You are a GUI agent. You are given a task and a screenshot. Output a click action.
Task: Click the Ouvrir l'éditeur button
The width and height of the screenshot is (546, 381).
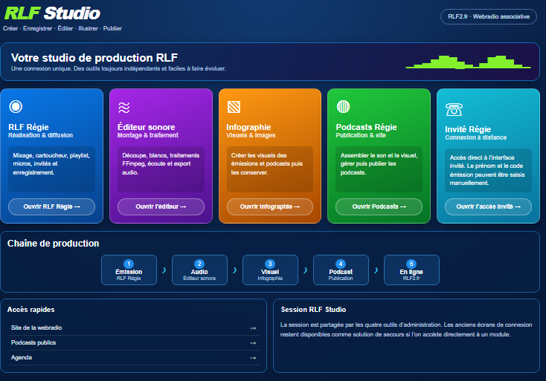click(161, 206)
